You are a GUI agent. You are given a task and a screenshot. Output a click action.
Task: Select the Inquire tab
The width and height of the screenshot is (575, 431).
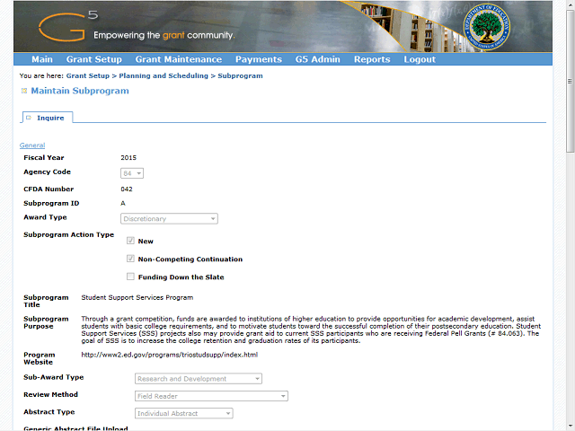(x=48, y=118)
